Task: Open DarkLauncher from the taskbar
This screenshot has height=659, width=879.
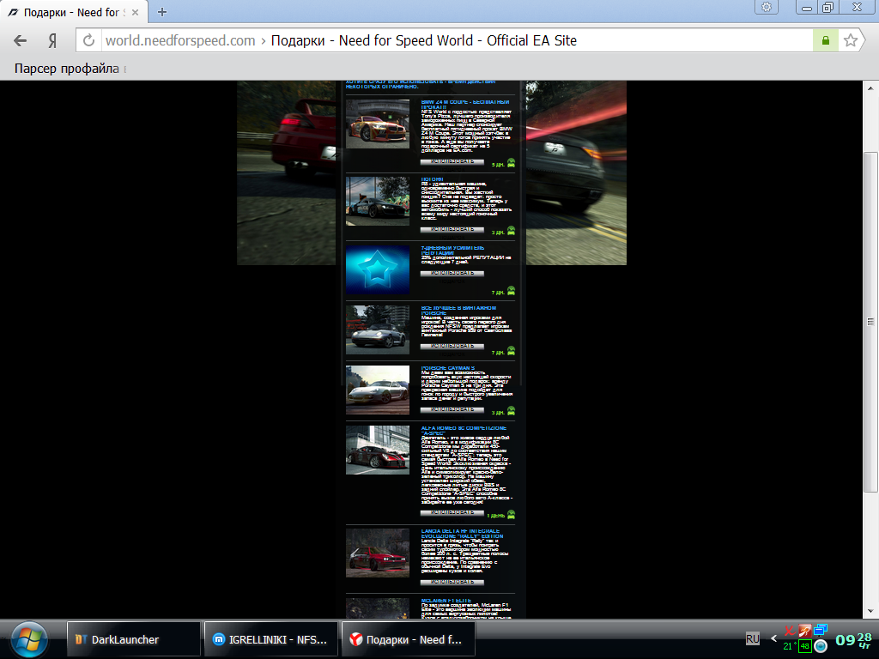Action: (133, 639)
